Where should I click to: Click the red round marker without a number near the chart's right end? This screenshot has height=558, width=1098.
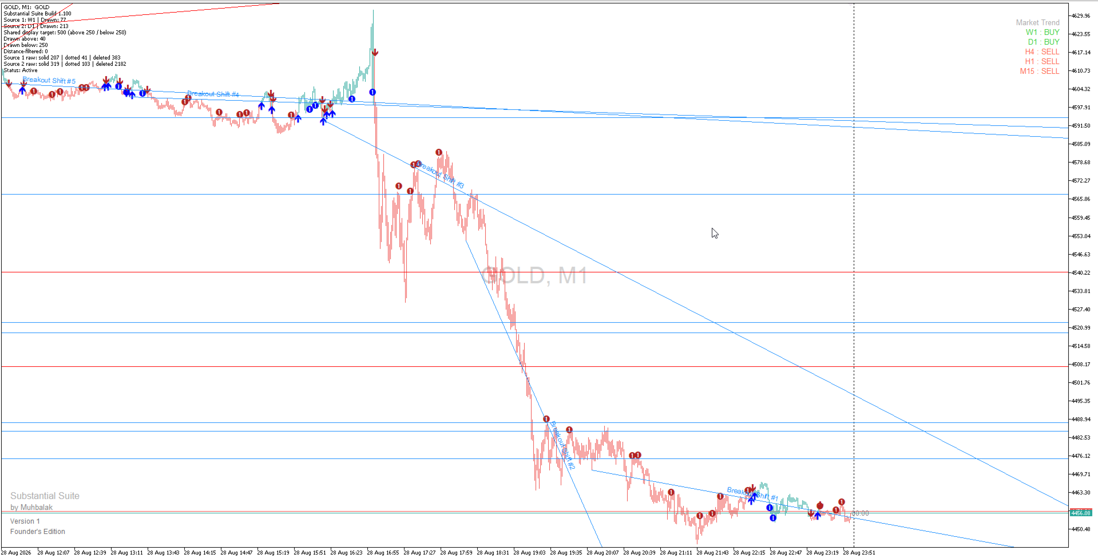click(x=820, y=505)
